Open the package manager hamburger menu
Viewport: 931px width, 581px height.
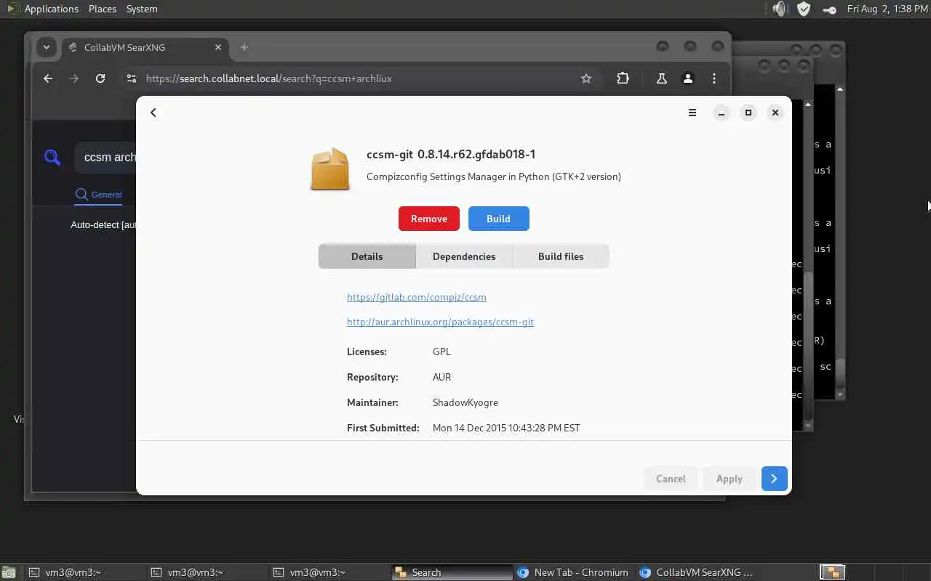(692, 113)
